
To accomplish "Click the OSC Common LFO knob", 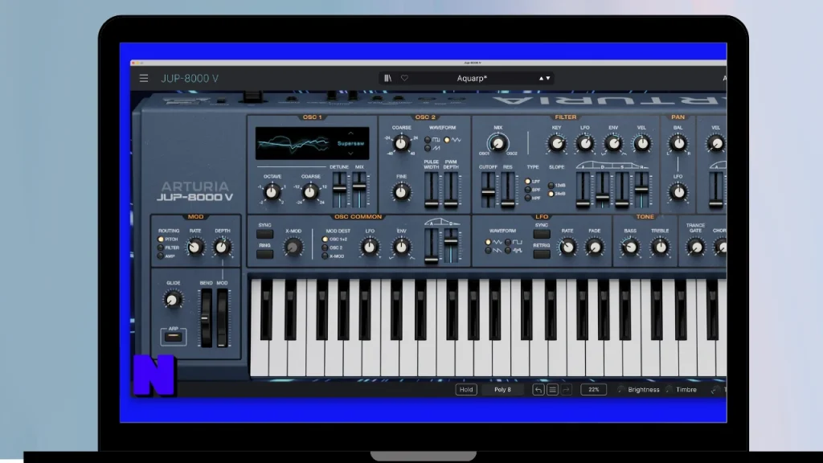I will [370, 247].
